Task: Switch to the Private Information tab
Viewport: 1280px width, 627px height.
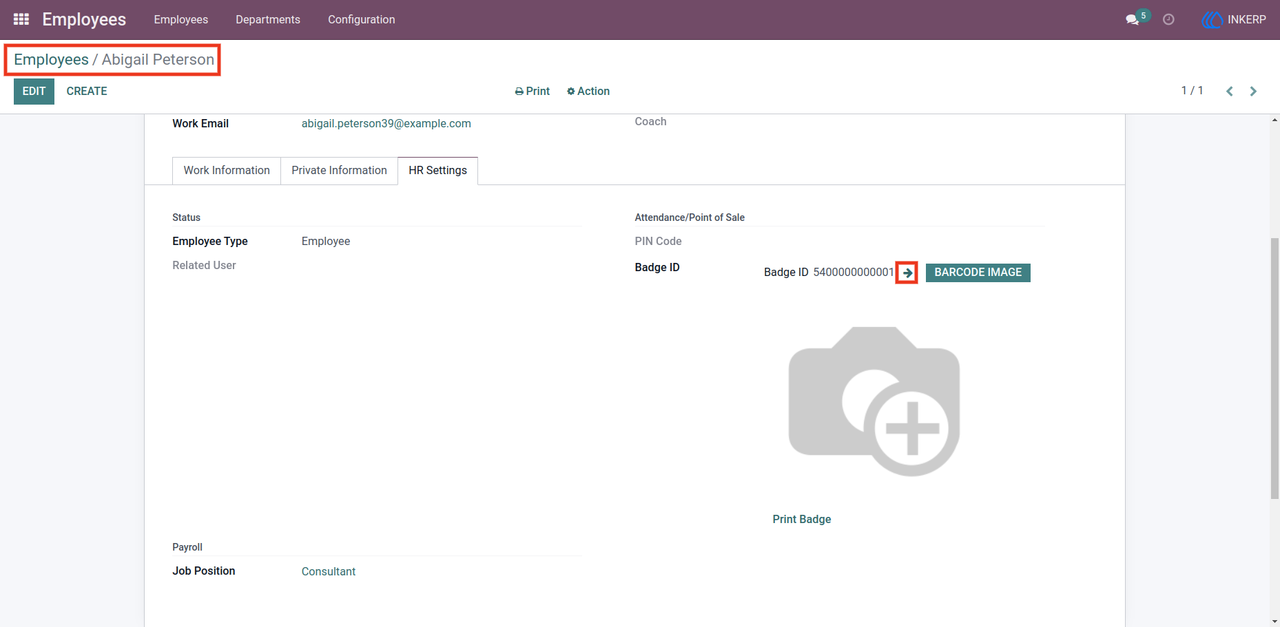Action: [x=339, y=171]
